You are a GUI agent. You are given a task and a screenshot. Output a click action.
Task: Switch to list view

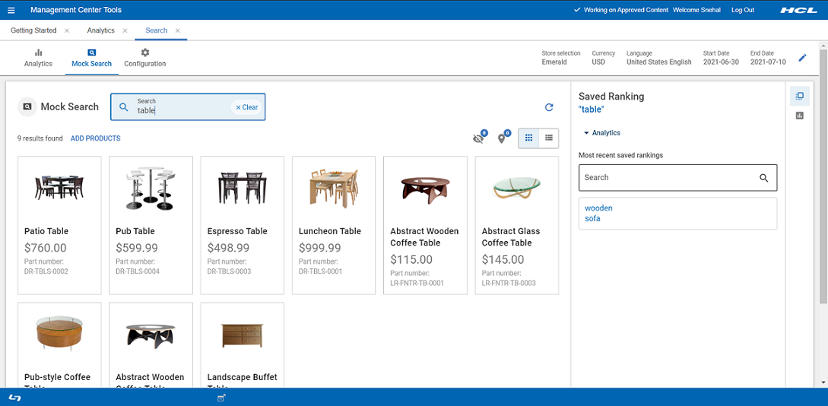[549, 138]
